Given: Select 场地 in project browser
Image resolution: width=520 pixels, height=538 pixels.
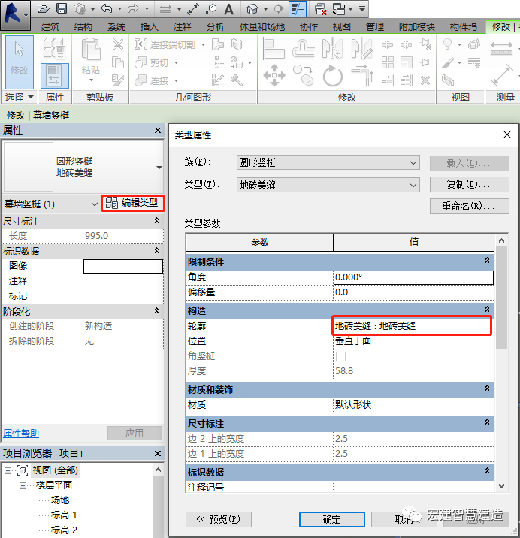Looking at the screenshot, I should point(60,500).
